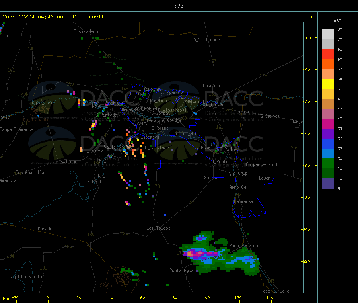Screen dimensions: 358x303
Task: Select the Nihuil place label
Action: coord(94,182)
